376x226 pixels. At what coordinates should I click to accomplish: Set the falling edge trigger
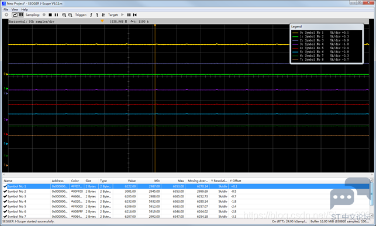pyautogui.click(x=97, y=15)
